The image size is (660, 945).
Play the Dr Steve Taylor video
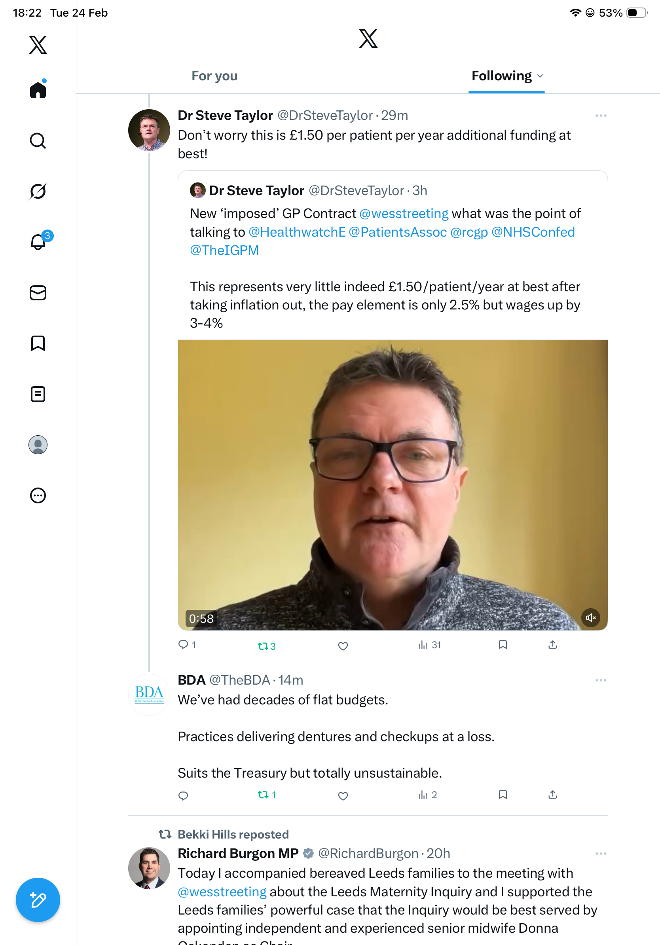pos(392,485)
